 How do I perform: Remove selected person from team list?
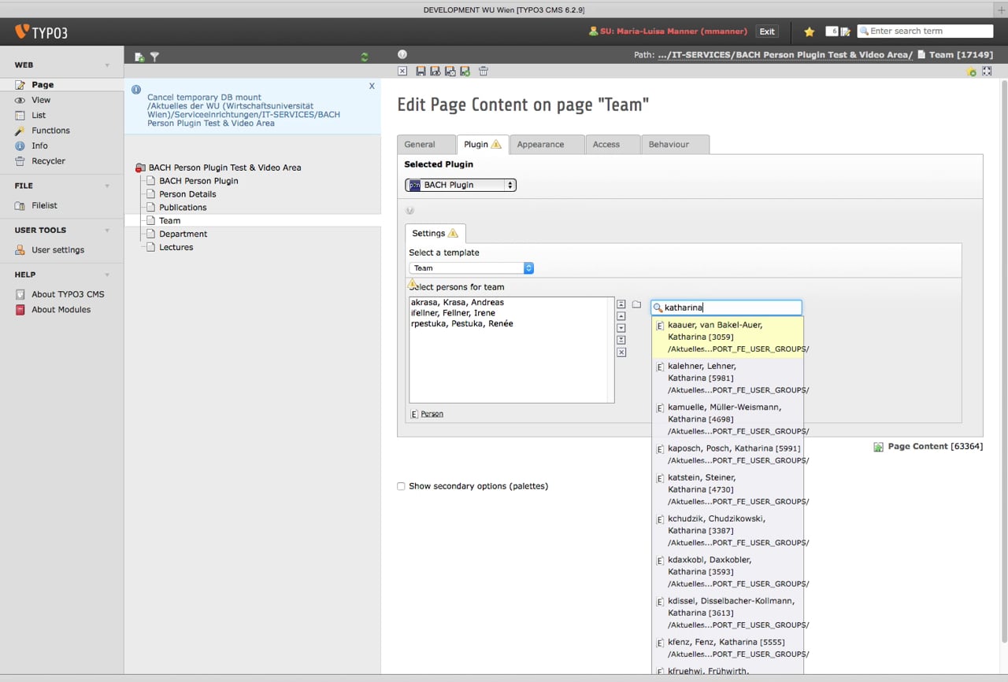621,352
